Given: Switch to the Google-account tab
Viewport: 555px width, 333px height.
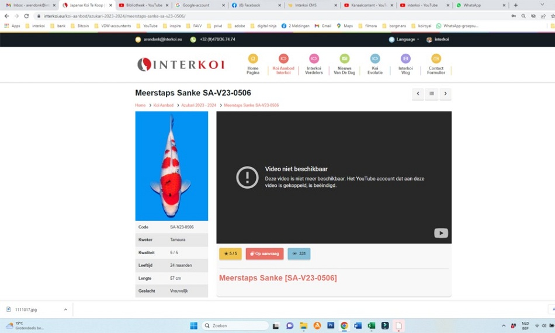Looking at the screenshot, I should pyautogui.click(x=200, y=5).
